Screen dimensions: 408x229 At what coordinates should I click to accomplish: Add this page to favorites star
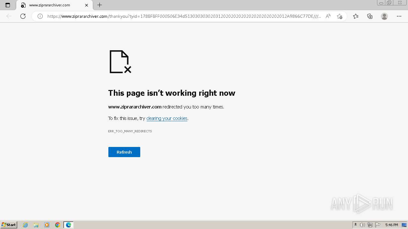coord(339,16)
